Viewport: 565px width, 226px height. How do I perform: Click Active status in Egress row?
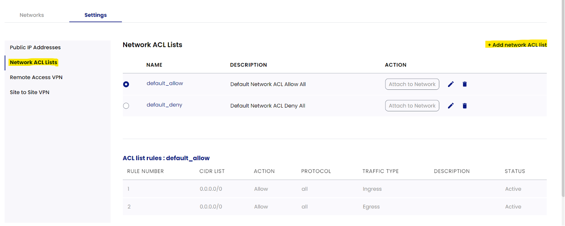pos(513,207)
